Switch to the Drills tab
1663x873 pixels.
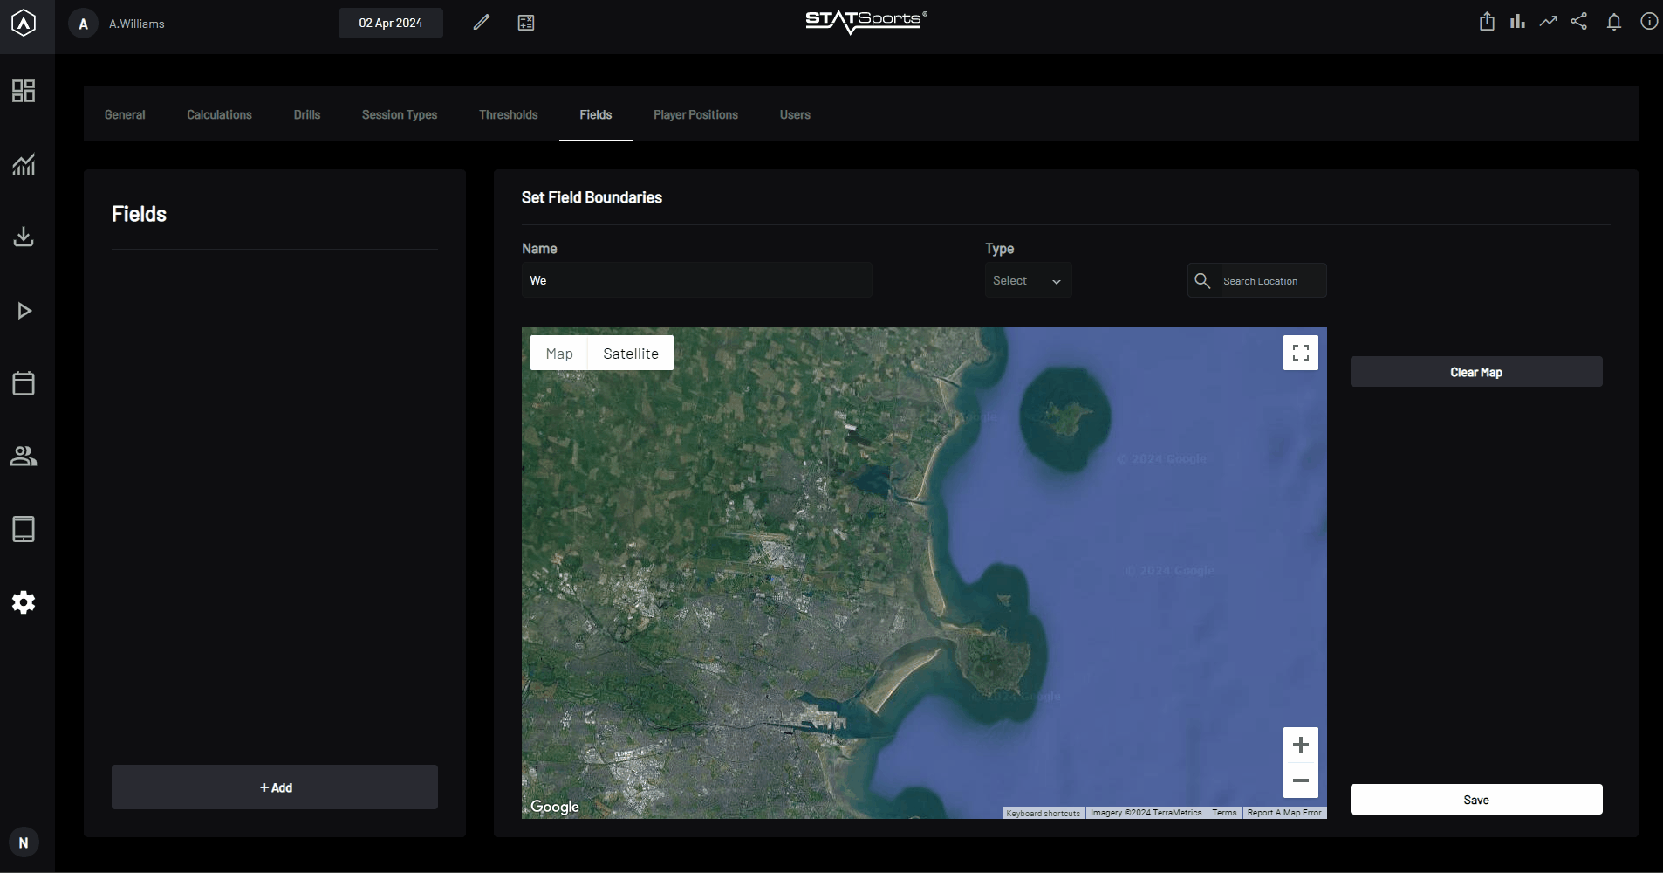pos(307,114)
